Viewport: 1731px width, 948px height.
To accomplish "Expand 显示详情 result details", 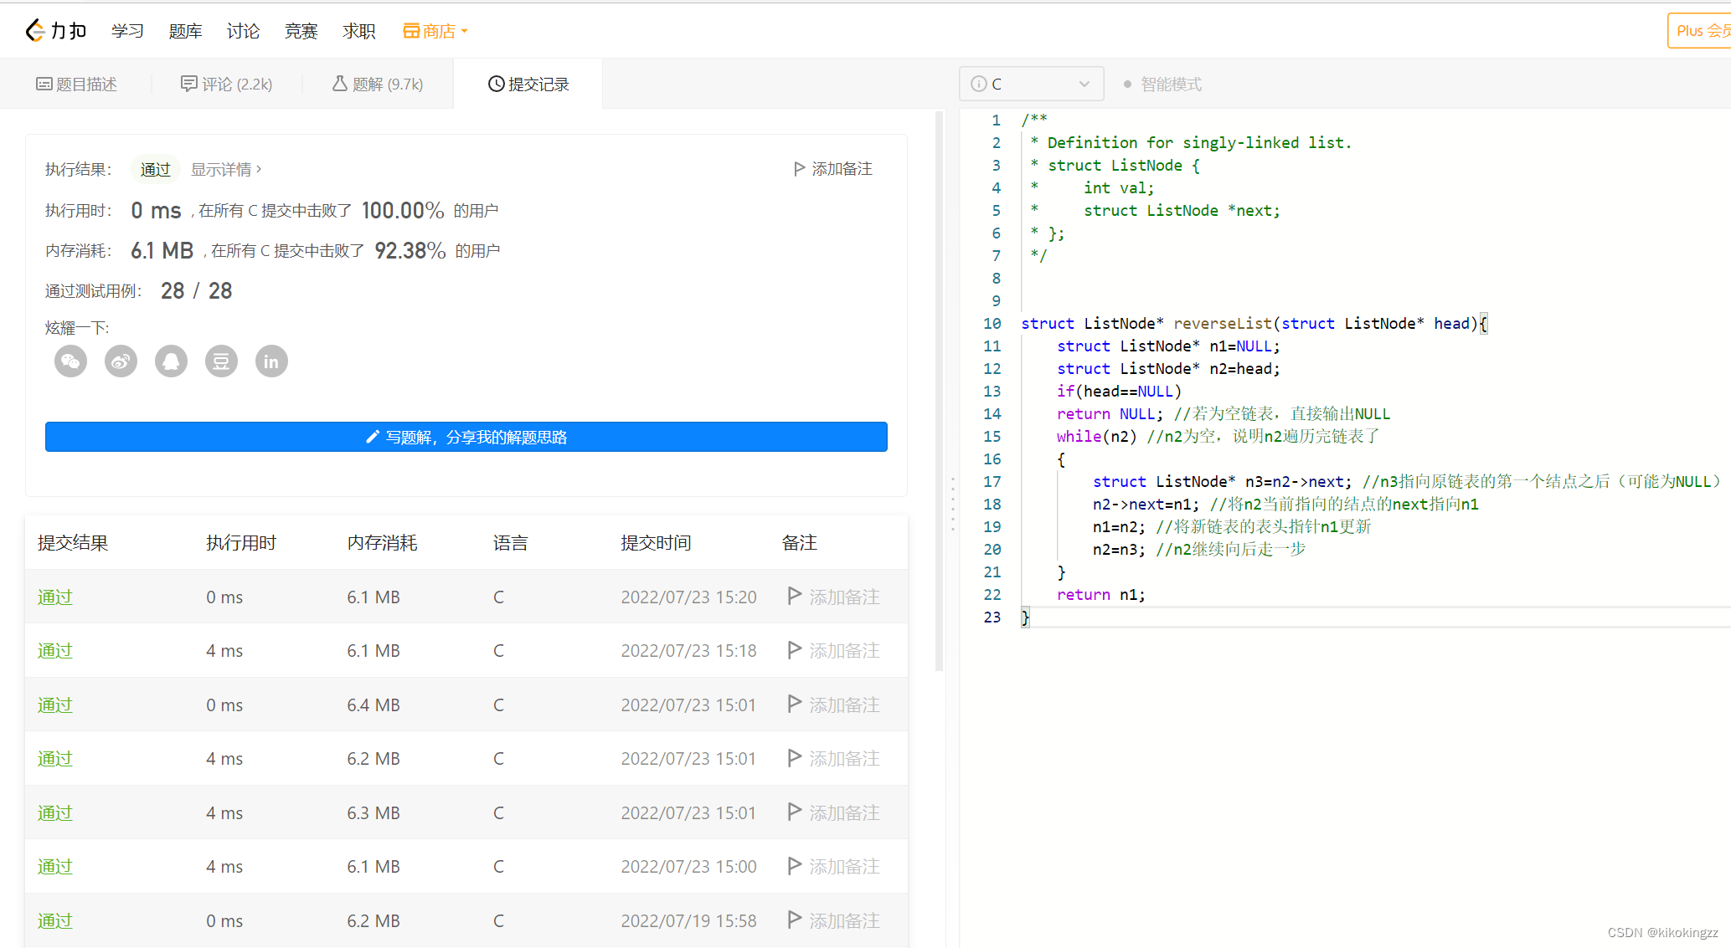I will coord(226,169).
